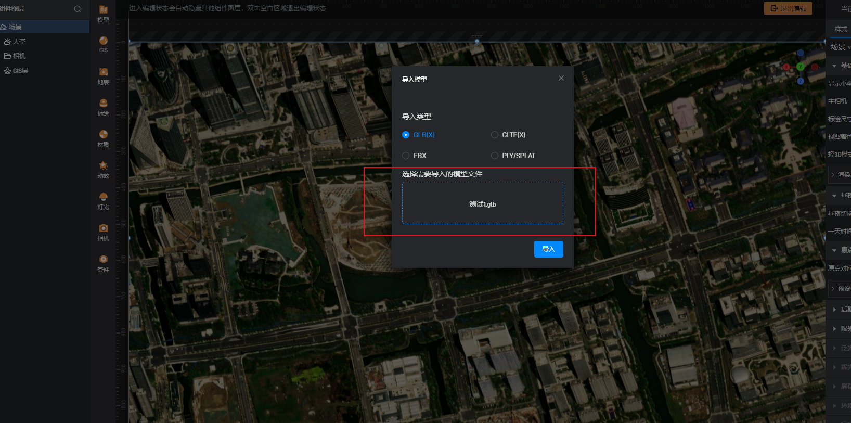Select the PLY/SPLAT import type
Image resolution: width=851 pixels, height=423 pixels.
[513, 156]
